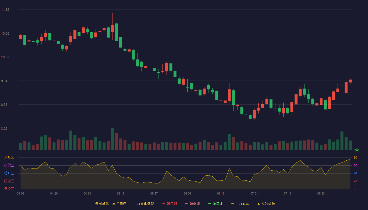
Task: Click the red 20 indicator scale value
Action: [355, 181]
